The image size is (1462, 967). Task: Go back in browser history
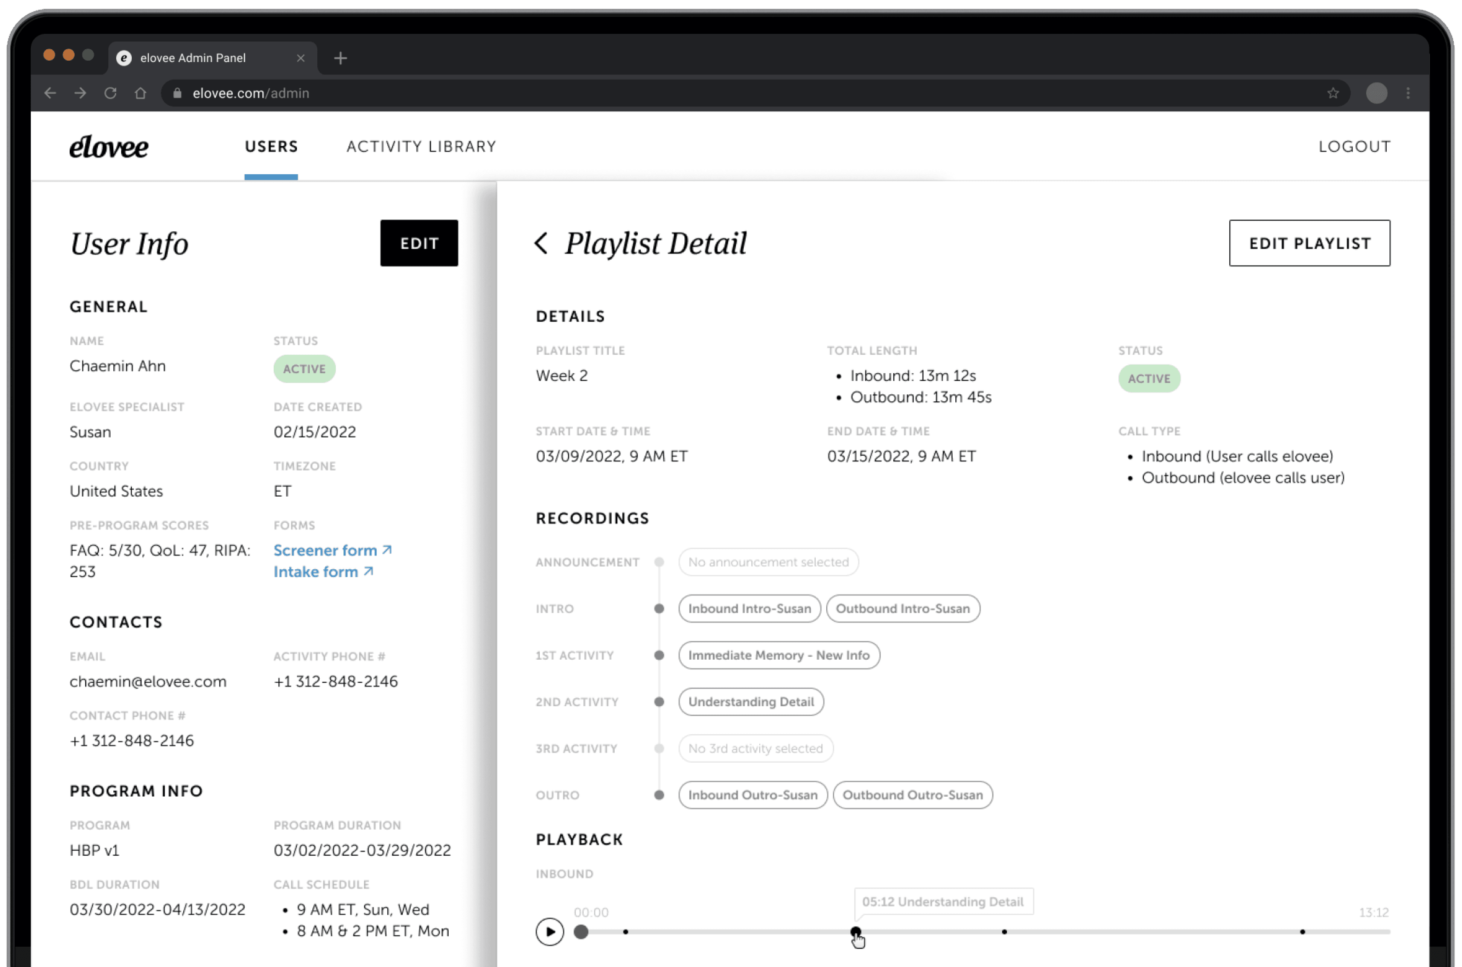click(50, 93)
